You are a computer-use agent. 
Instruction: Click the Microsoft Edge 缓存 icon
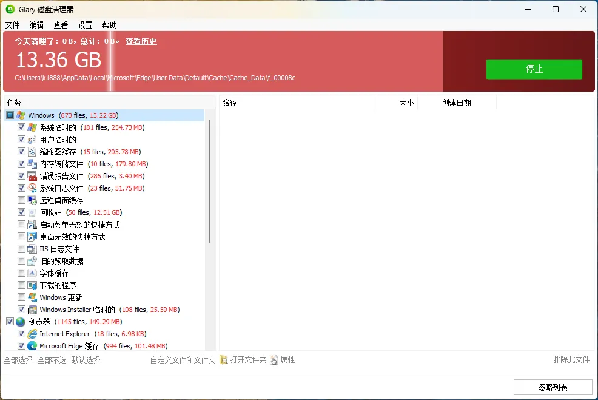tap(32, 346)
